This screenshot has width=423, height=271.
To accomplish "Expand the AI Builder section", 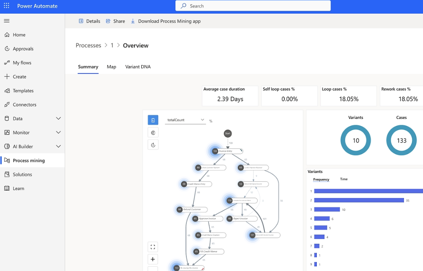I will [x=58, y=147].
